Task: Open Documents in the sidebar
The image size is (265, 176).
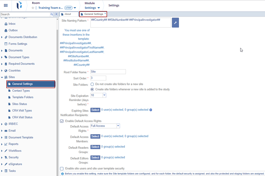Action: [x=16, y=51]
